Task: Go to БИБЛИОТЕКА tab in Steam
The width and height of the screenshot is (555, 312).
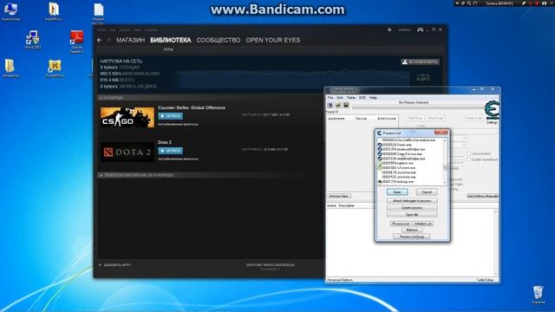Action: point(171,40)
